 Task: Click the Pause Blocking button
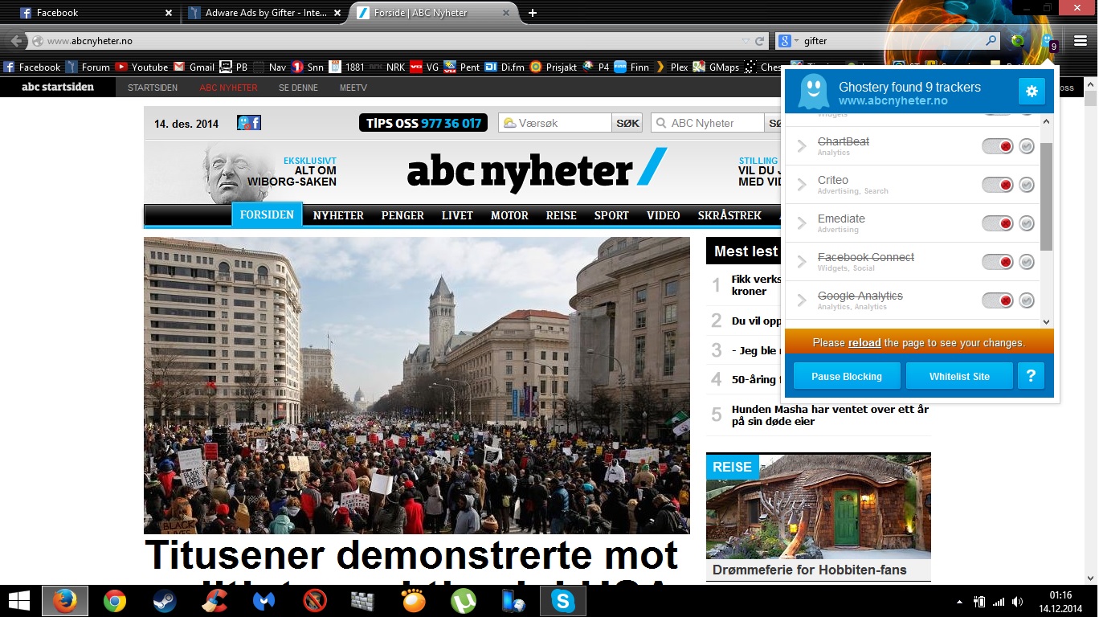coord(847,376)
